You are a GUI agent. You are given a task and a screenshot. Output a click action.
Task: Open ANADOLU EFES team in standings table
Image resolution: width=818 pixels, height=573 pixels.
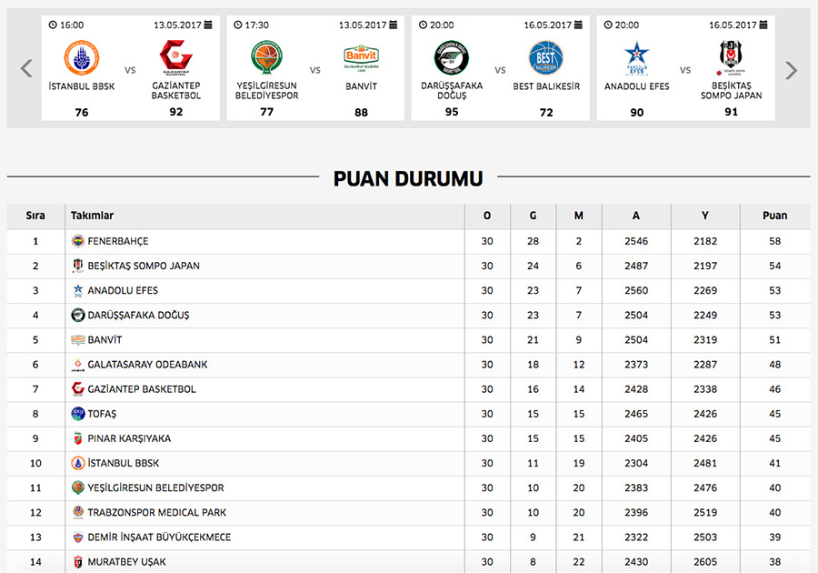[x=123, y=290]
